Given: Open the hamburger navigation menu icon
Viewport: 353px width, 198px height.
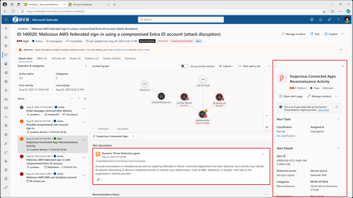Looking at the screenshot, I should click(6, 28).
